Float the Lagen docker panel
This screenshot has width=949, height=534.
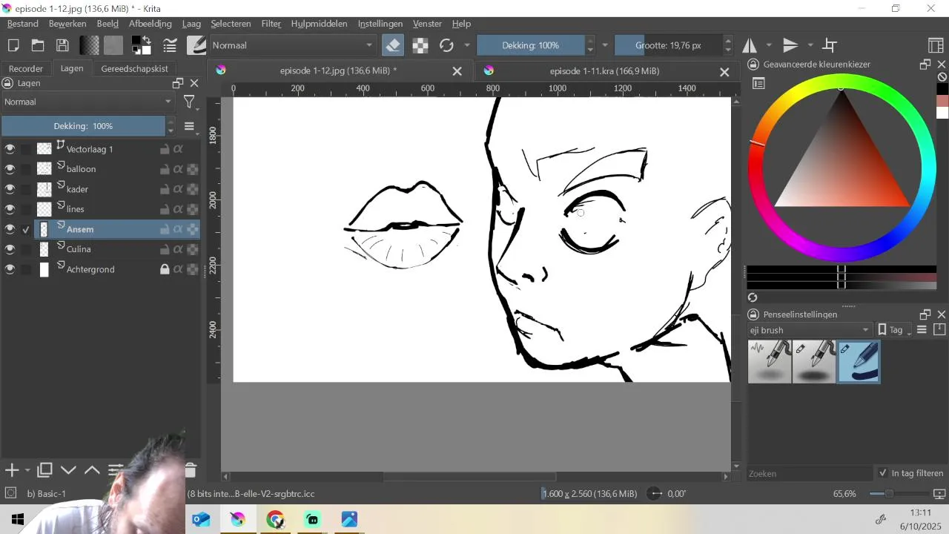pos(178,83)
